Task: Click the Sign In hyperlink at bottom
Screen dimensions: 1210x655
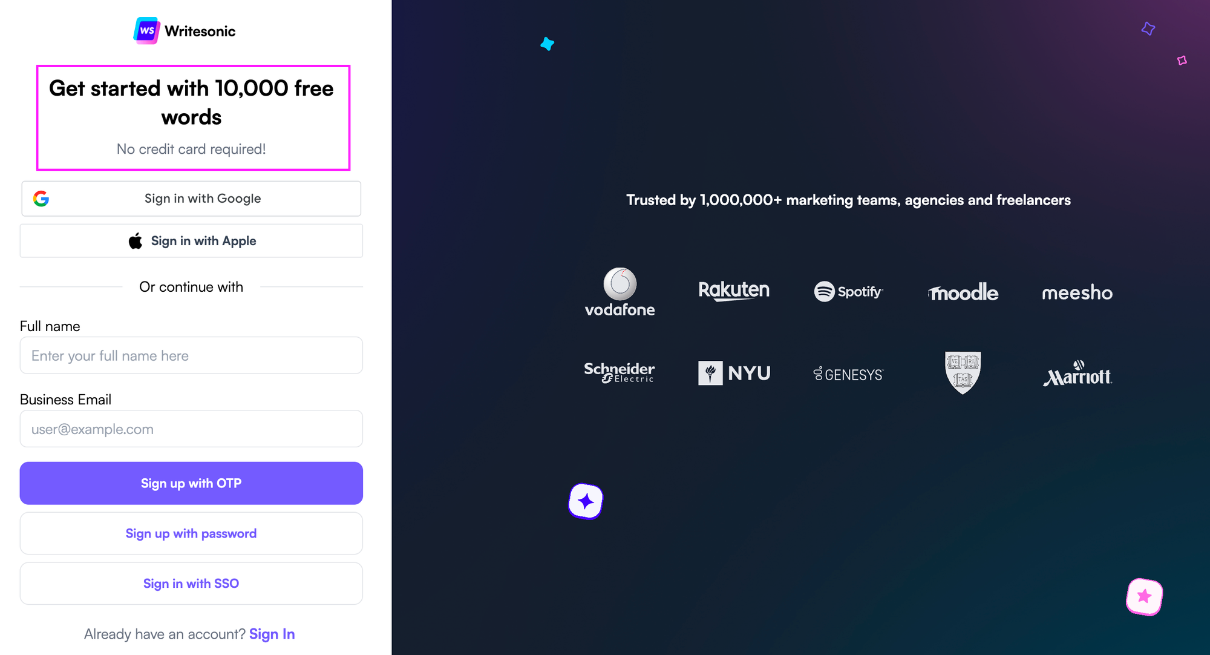Action: (x=274, y=635)
